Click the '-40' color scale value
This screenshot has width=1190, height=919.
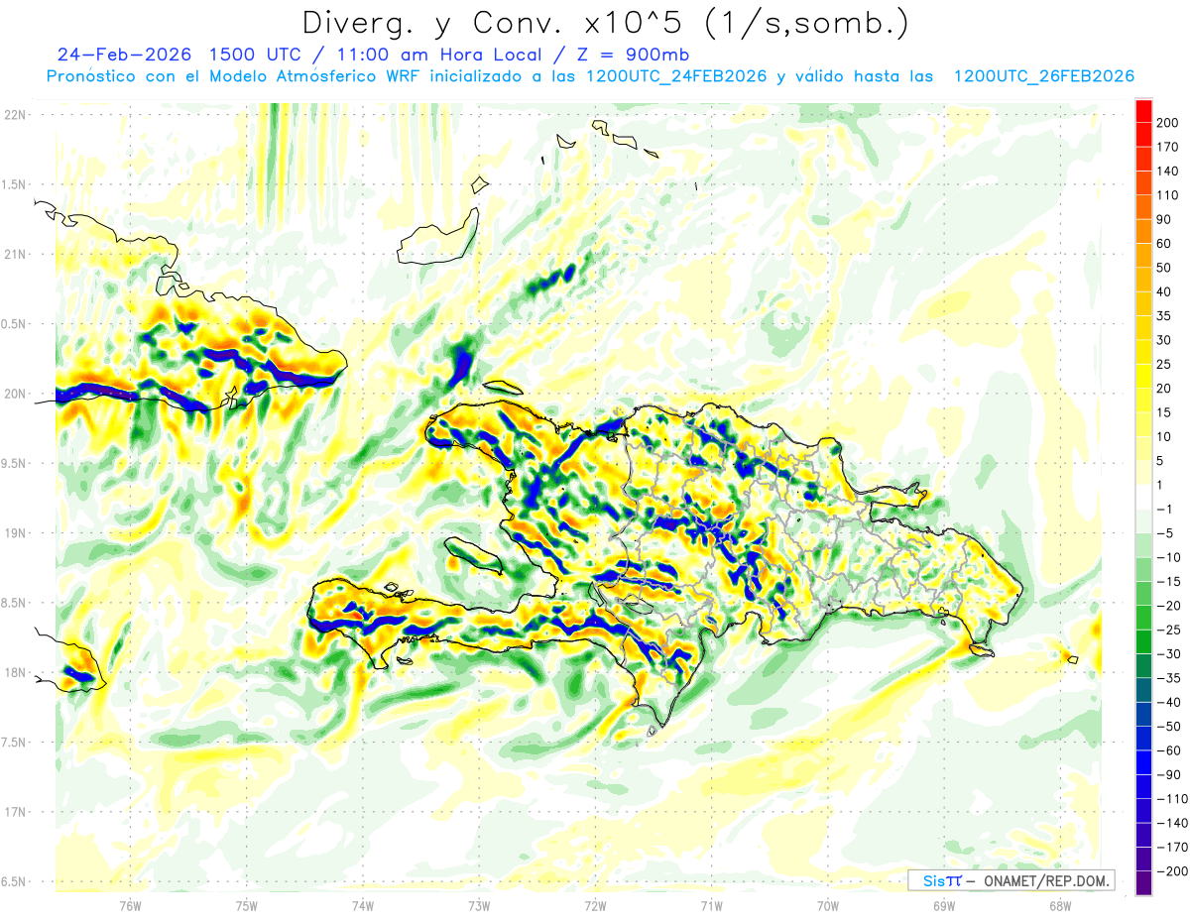[x=1169, y=702]
